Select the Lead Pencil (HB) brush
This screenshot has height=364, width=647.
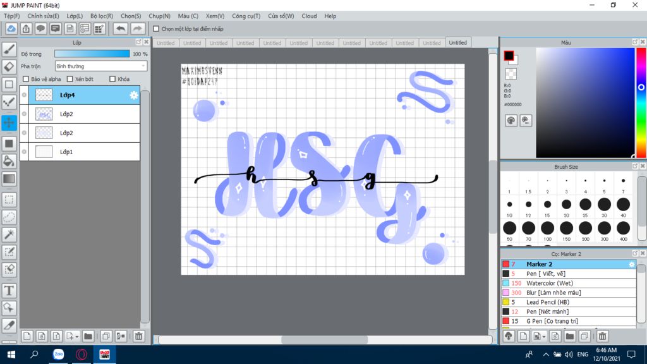click(569, 302)
